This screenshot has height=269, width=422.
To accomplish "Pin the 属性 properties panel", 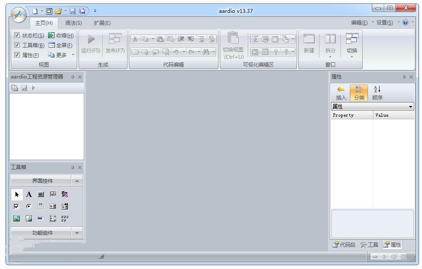I will [x=404, y=77].
